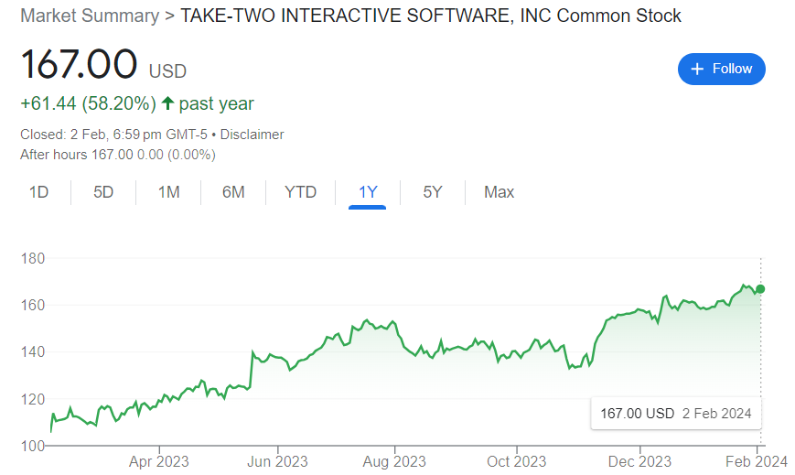Open the Disclaimer link
The image size is (795, 475).
click(252, 135)
